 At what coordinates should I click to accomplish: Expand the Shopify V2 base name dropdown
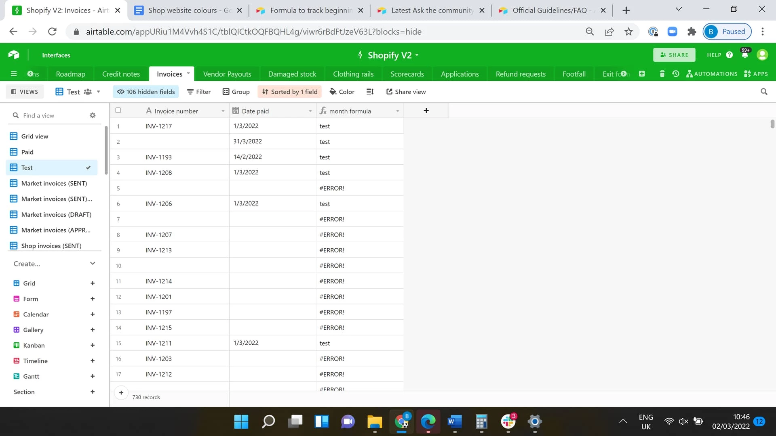coord(417,55)
